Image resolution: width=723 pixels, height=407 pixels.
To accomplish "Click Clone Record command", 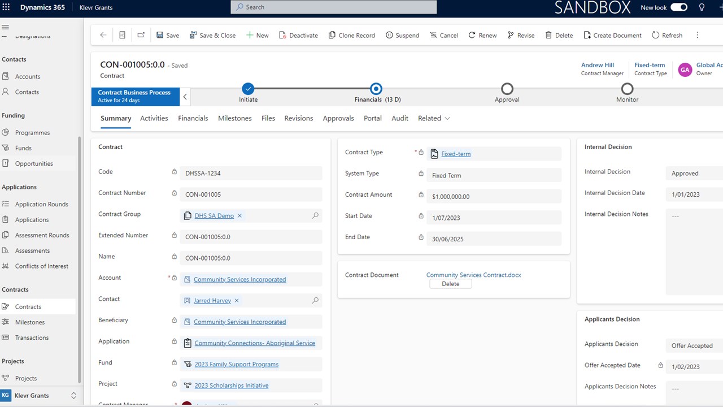I will 352,35.
